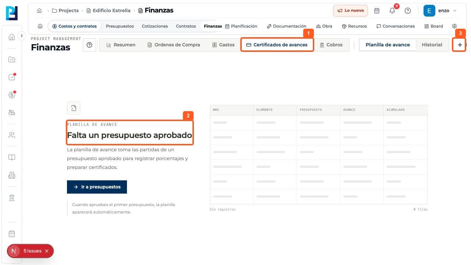Open Documentación in the navigation bar
Viewport: 471px width, 265px height.
pyautogui.click(x=287, y=26)
